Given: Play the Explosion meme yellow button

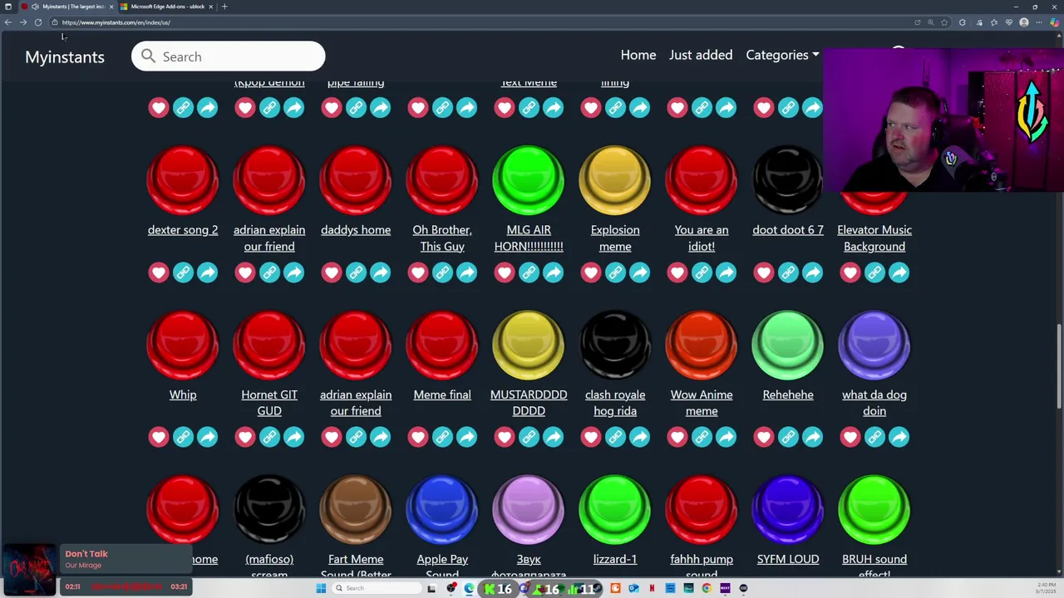Looking at the screenshot, I should [x=615, y=180].
